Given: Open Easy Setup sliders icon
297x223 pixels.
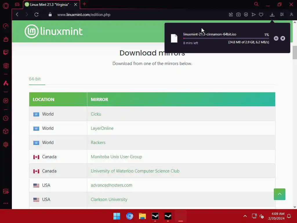Looking at the screenshot, I should (282, 15).
